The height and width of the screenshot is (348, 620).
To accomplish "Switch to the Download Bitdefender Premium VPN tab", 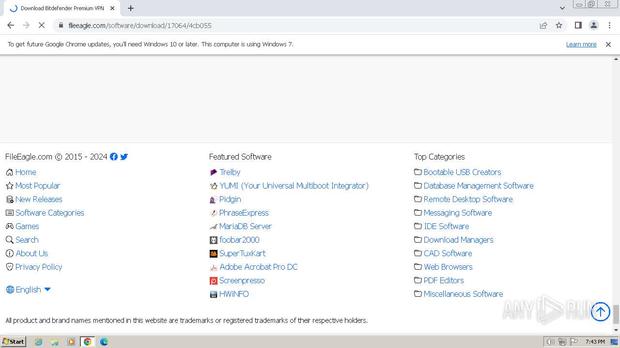I will pyautogui.click(x=62, y=8).
